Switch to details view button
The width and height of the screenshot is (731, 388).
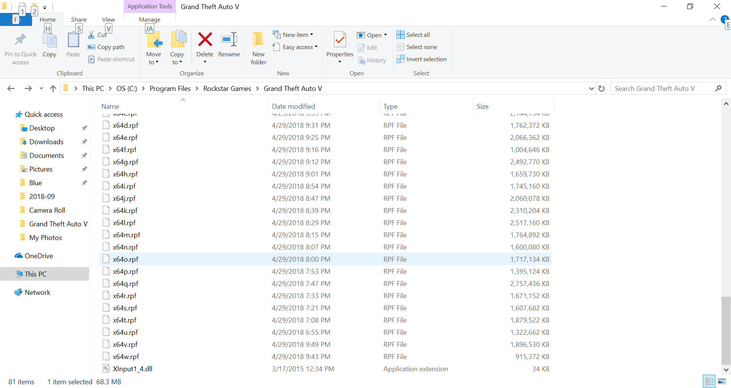tap(709, 381)
